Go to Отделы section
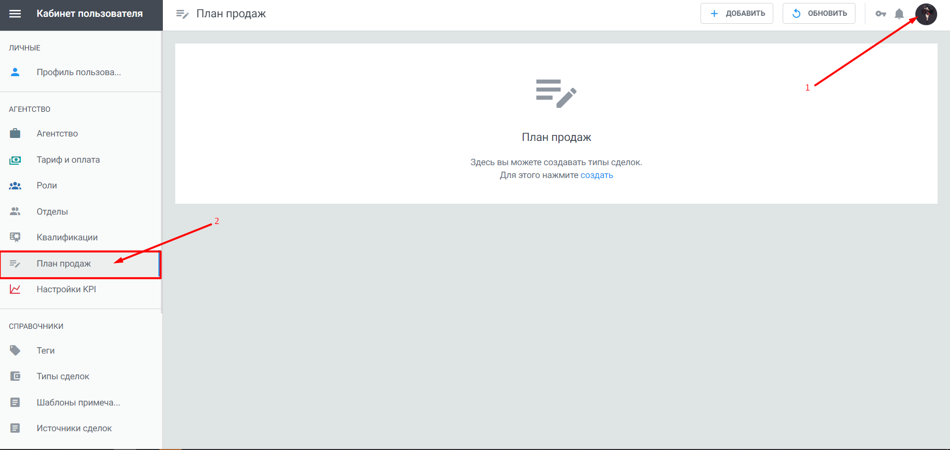Viewport: 950px width, 450px height. pyautogui.click(x=52, y=212)
